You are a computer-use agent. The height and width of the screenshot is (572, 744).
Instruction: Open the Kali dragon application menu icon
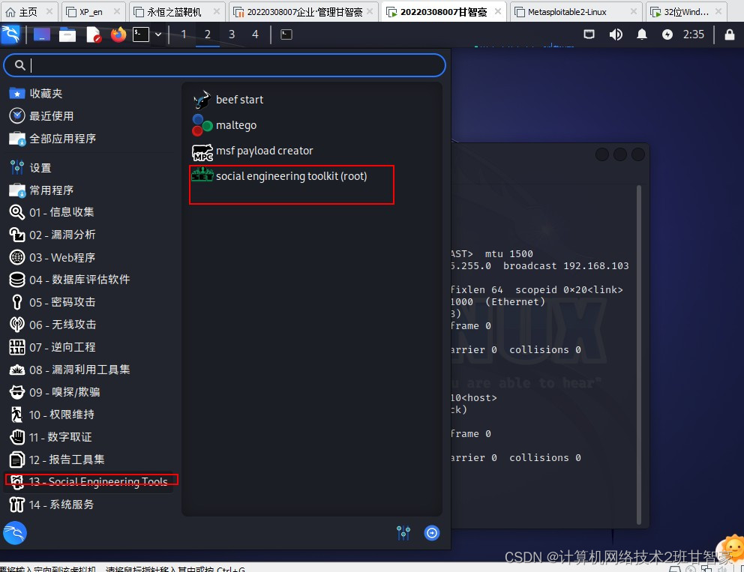11,34
